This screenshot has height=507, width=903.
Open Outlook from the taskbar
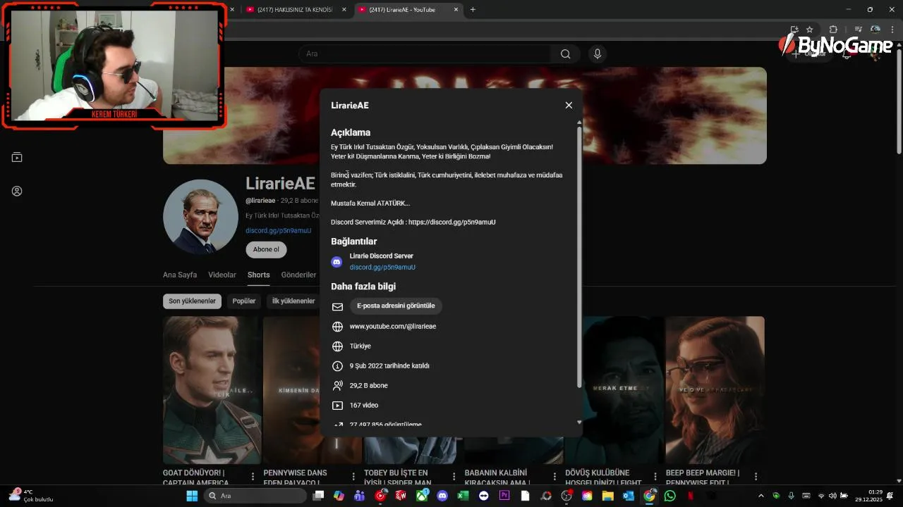pos(629,496)
